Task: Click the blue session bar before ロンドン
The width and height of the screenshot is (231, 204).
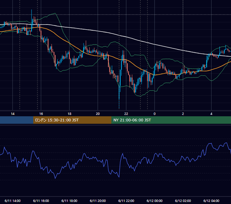Action: [17, 120]
